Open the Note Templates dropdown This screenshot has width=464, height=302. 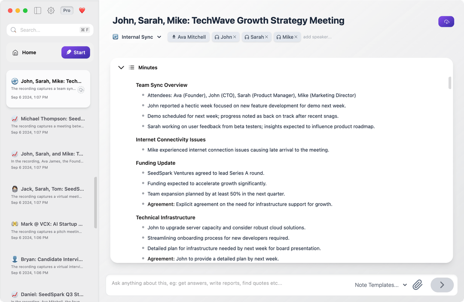[x=380, y=285]
